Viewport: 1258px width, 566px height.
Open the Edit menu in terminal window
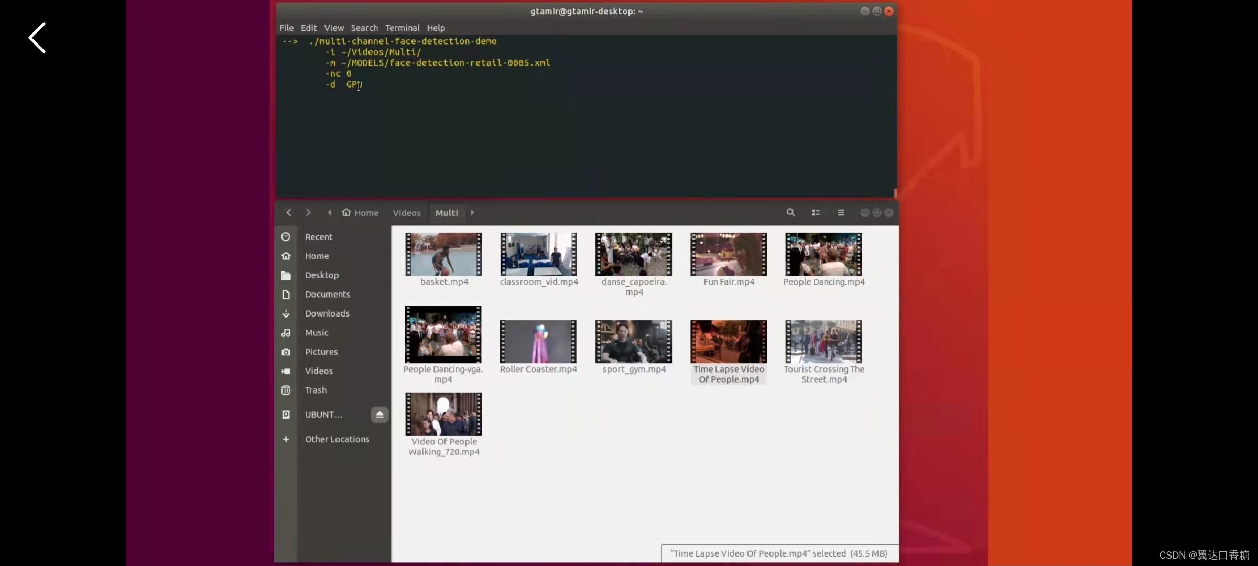point(308,27)
